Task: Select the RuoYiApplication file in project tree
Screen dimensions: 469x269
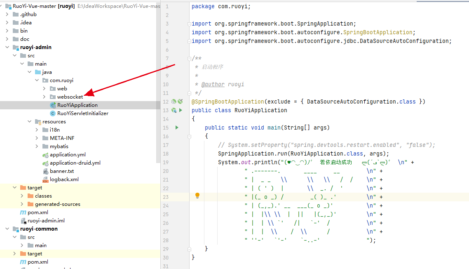Action: pos(77,105)
